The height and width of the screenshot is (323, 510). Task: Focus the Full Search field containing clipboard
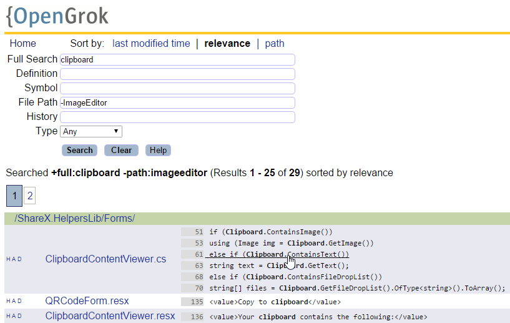coord(177,59)
